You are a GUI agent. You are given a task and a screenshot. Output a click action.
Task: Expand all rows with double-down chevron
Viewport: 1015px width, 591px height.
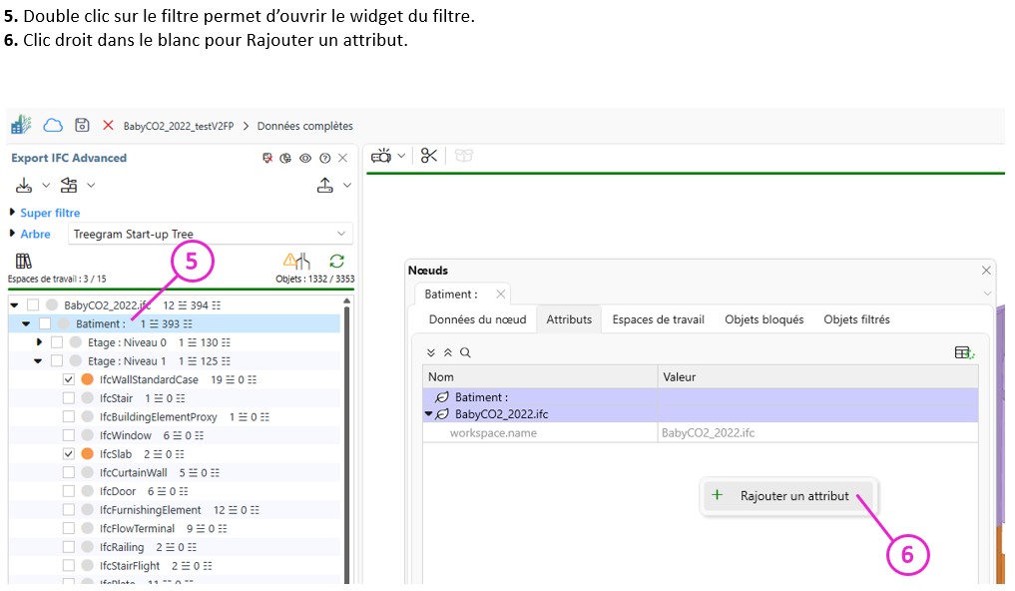pos(431,352)
